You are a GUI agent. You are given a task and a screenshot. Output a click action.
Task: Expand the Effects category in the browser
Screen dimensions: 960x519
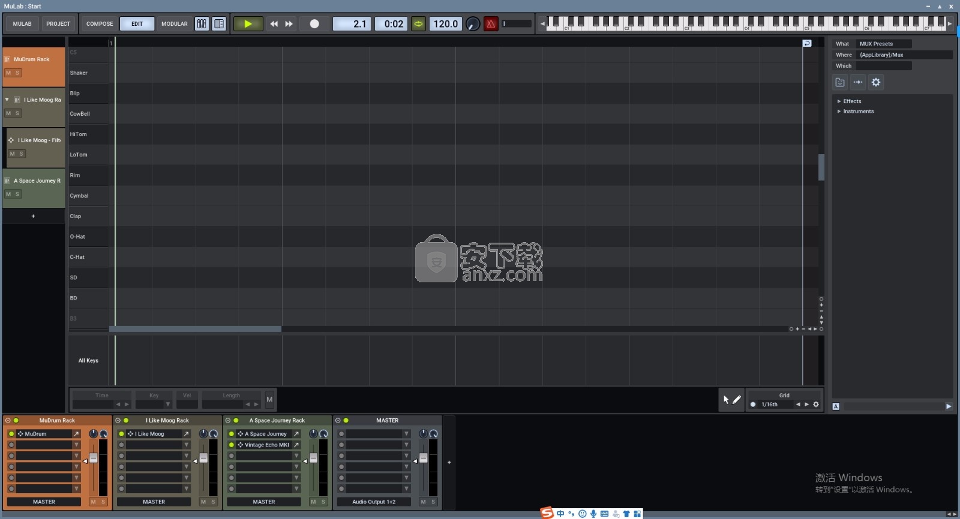pyautogui.click(x=839, y=101)
